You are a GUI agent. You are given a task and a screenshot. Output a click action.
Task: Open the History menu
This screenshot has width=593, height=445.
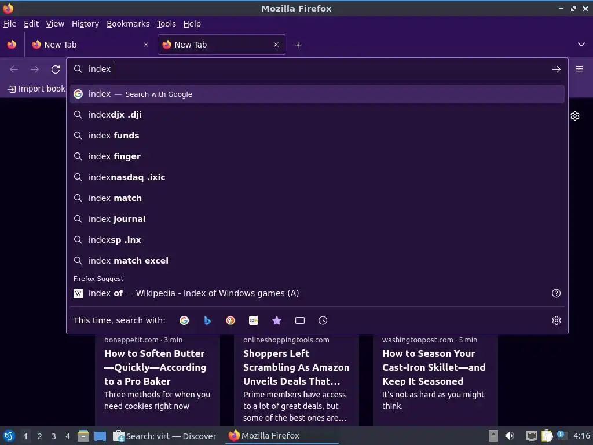coord(86,24)
